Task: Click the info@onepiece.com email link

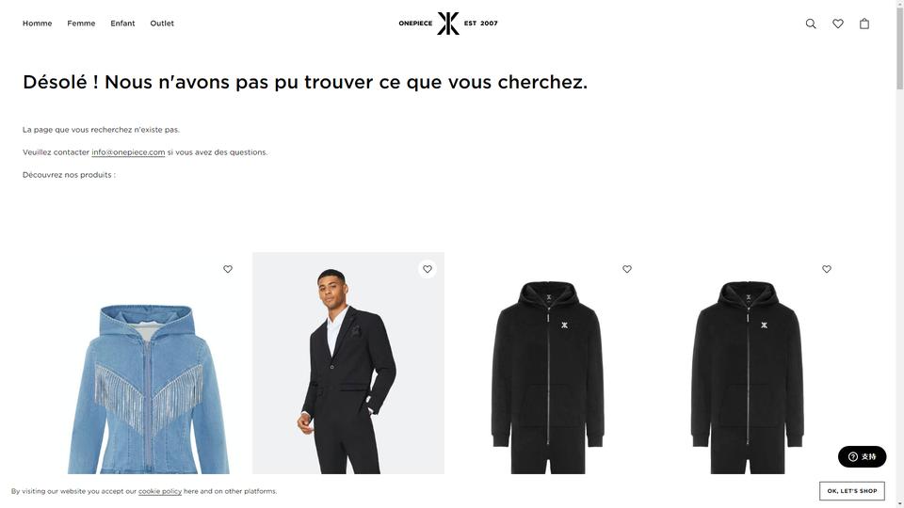Action: [x=128, y=152]
